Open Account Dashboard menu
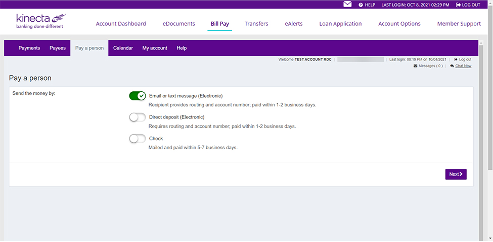This screenshot has width=493, height=242. coord(121,24)
